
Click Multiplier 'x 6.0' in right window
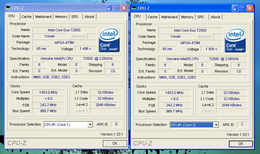[174, 99]
